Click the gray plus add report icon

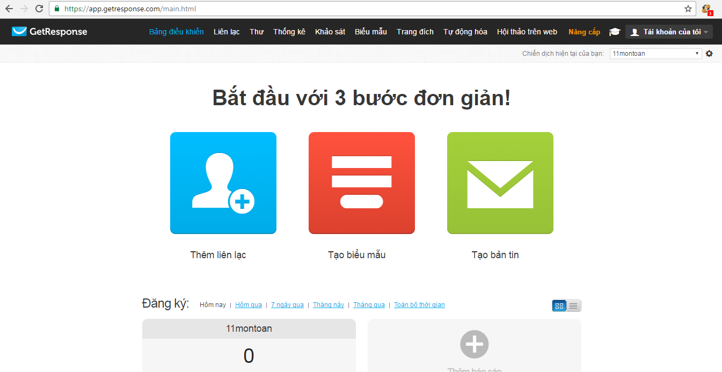click(x=474, y=344)
